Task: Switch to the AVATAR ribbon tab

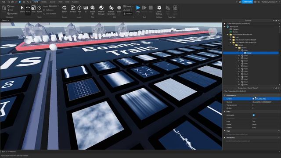Action: [53, 2]
